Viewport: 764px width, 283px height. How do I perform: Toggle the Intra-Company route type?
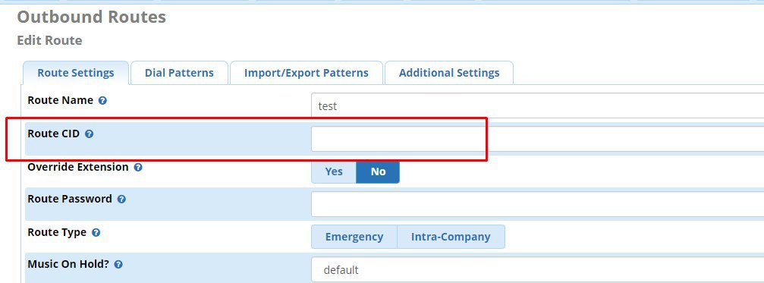pyautogui.click(x=451, y=237)
